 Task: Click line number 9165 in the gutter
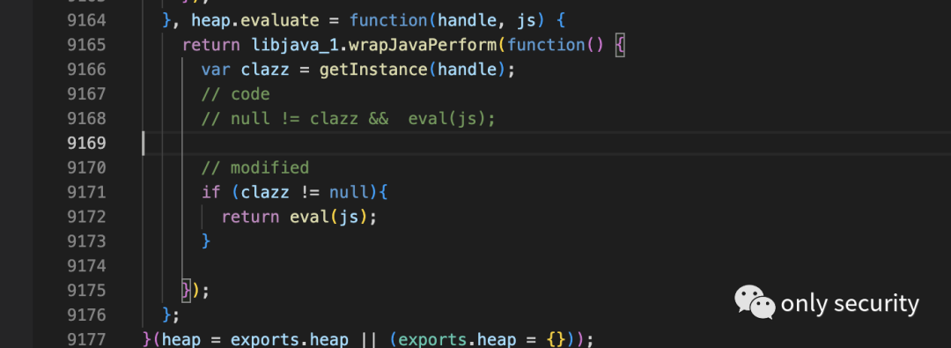[x=86, y=45]
